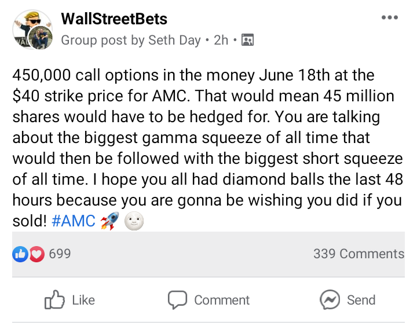Click the speech bubble comment icon
The height and width of the screenshot is (326, 417).
[x=177, y=300]
